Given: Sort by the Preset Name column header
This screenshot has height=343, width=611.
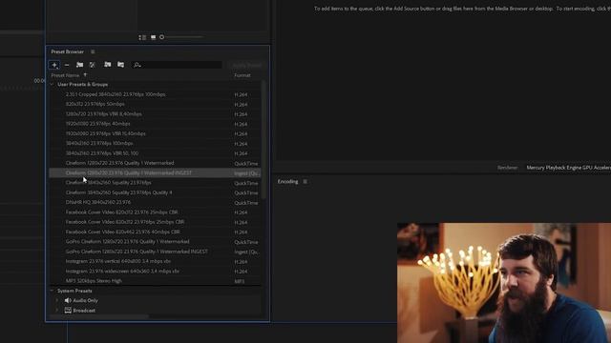Looking at the screenshot, I should (65, 75).
